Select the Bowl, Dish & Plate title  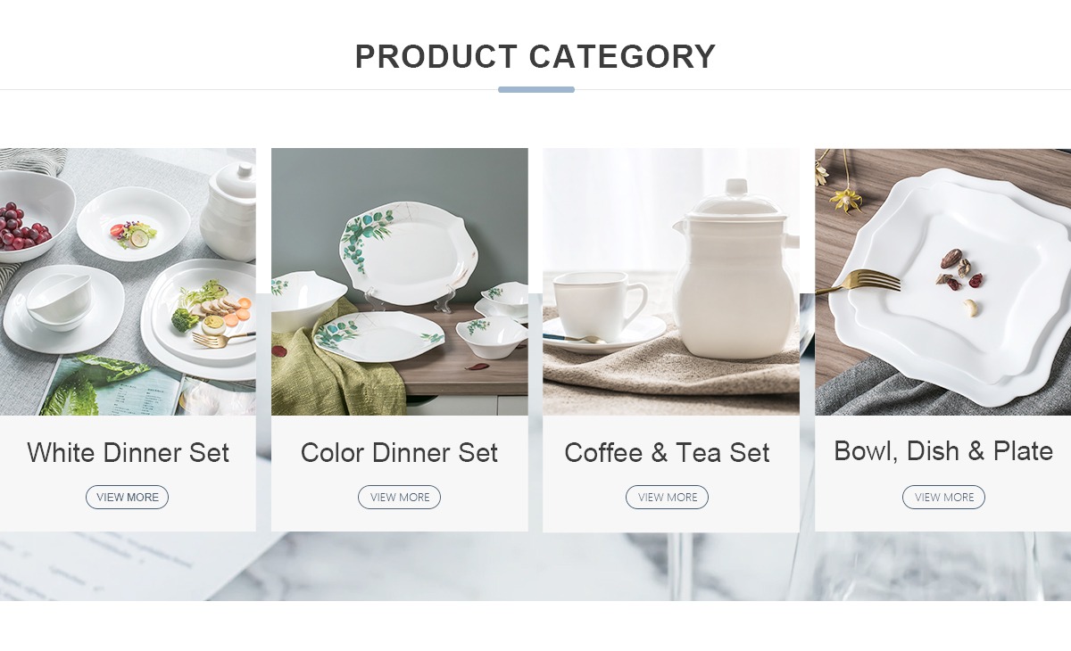(x=943, y=450)
